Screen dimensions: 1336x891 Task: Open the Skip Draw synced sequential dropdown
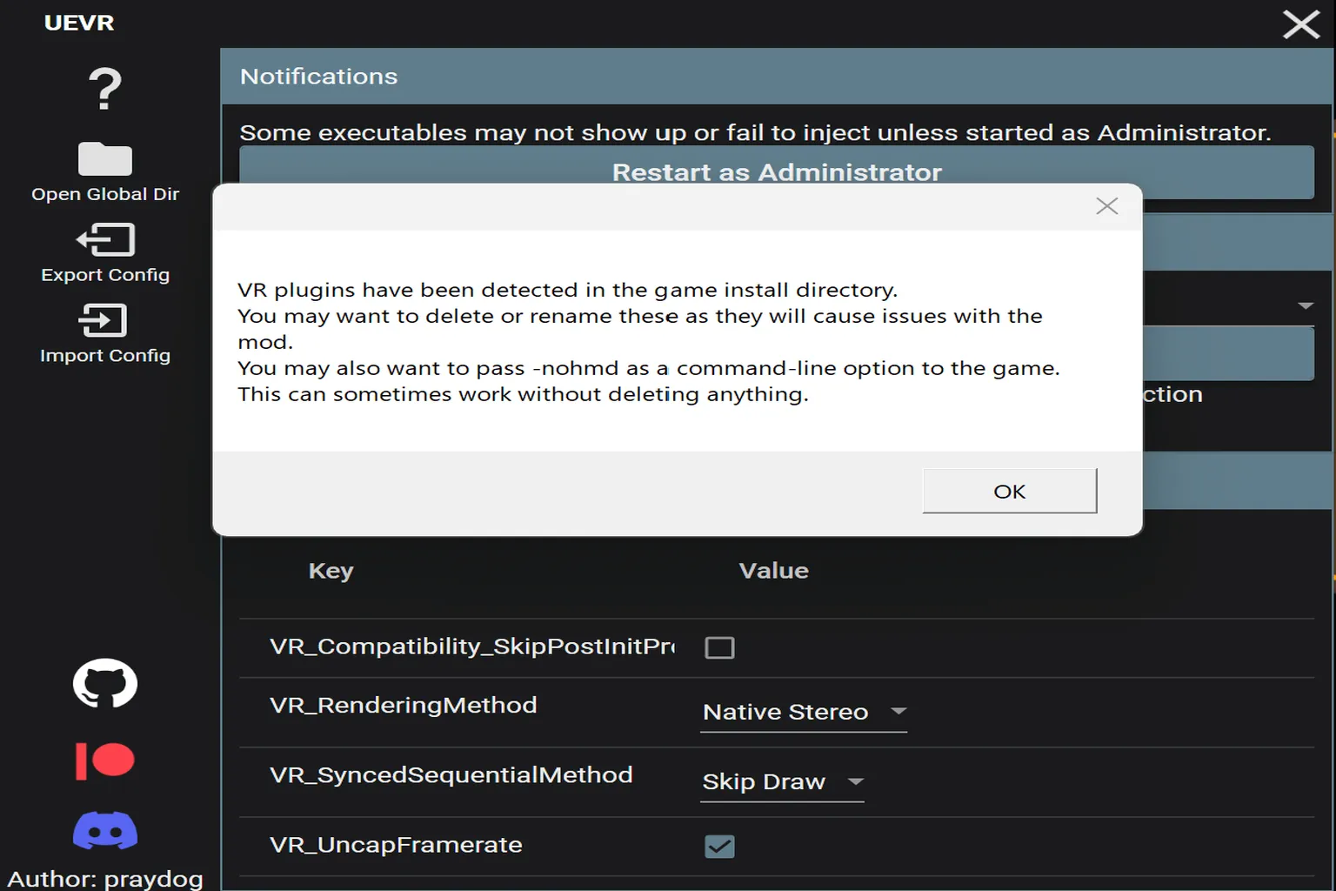782,782
